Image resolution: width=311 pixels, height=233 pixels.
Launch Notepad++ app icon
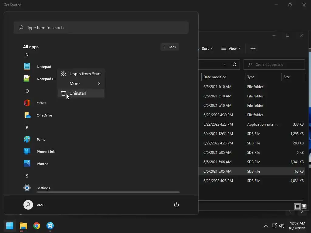coord(27,79)
